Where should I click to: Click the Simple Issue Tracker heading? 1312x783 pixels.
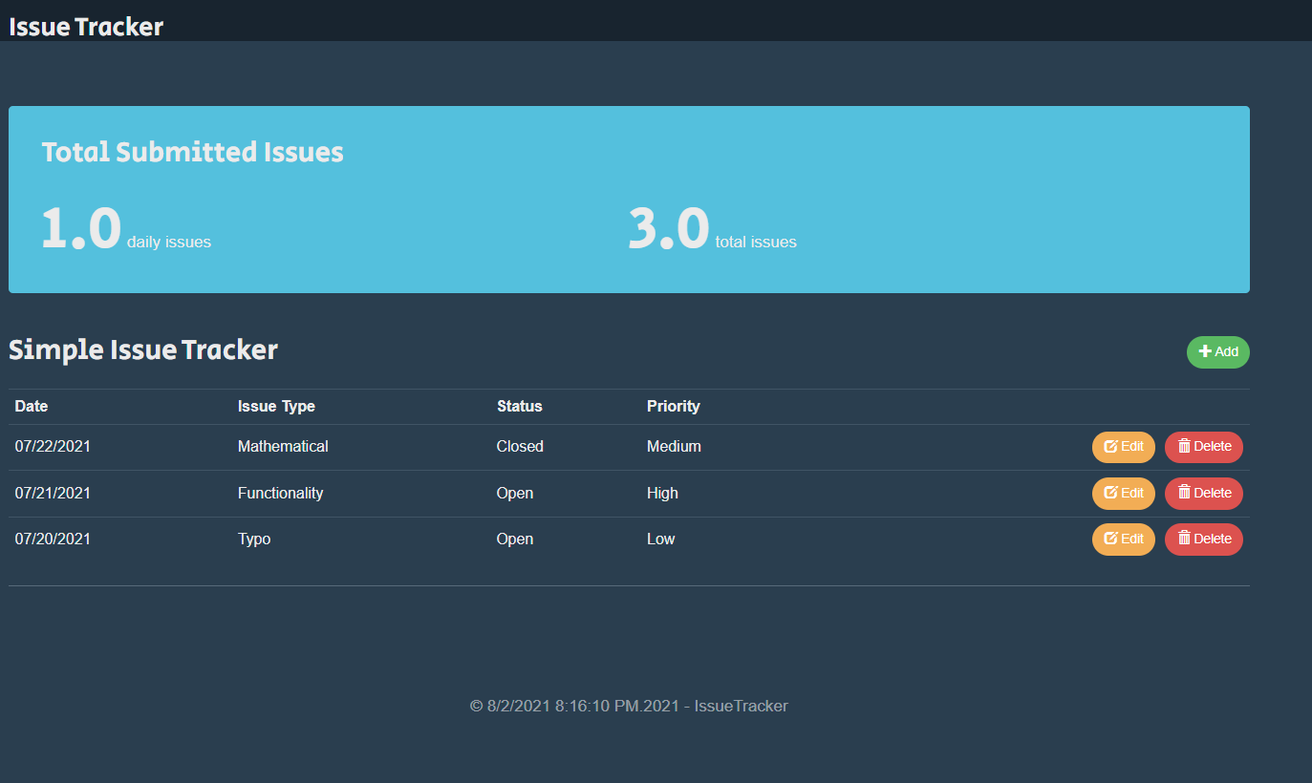click(x=143, y=349)
